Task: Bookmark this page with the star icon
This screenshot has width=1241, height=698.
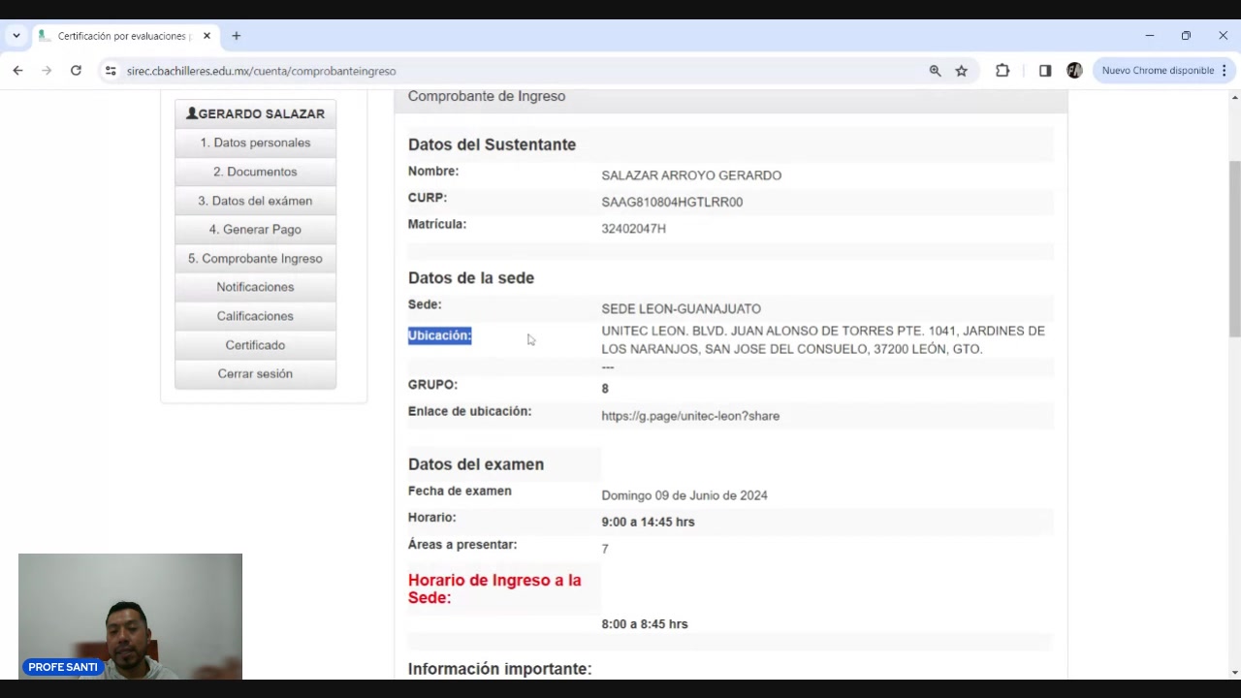Action: pyautogui.click(x=961, y=71)
